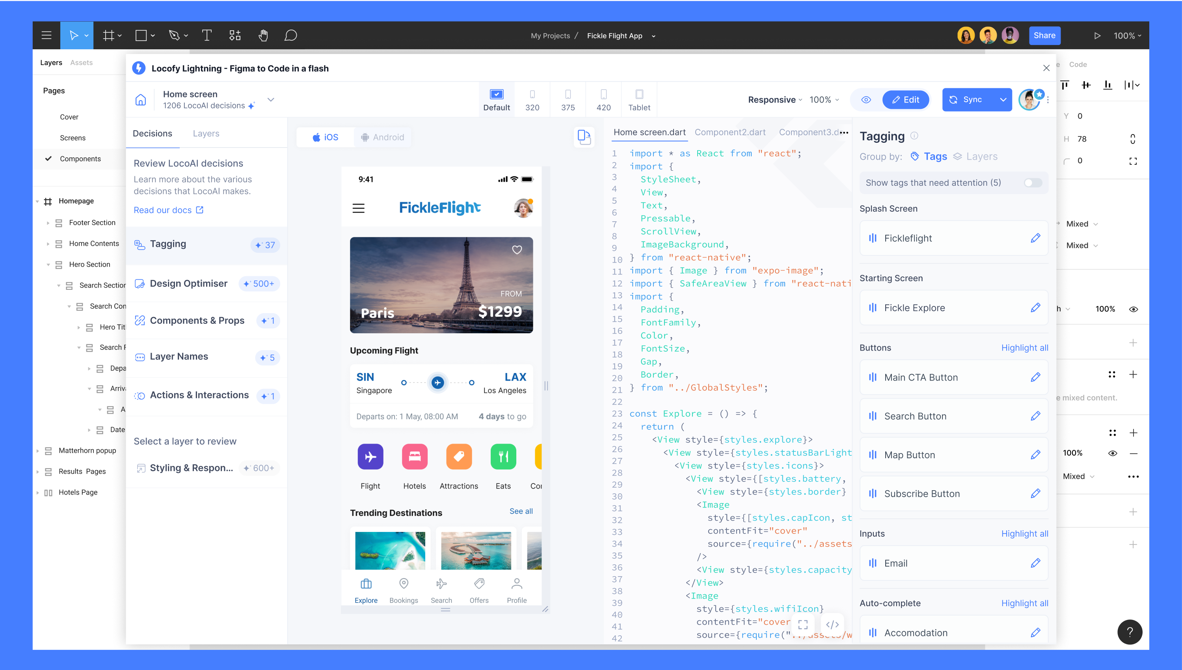Image resolution: width=1182 pixels, height=670 pixels.
Task: Open the Locofy 100% zoom dropdown
Action: (x=824, y=99)
